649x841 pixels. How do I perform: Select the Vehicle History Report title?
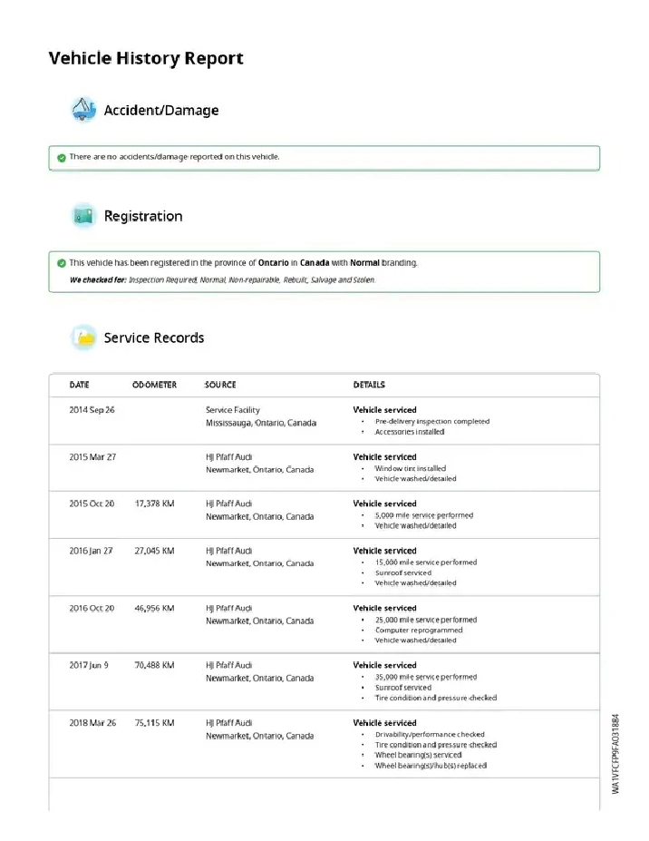pyautogui.click(x=145, y=59)
